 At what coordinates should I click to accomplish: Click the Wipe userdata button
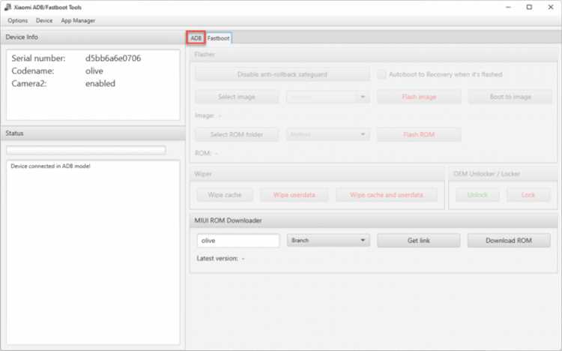pyautogui.click(x=294, y=195)
